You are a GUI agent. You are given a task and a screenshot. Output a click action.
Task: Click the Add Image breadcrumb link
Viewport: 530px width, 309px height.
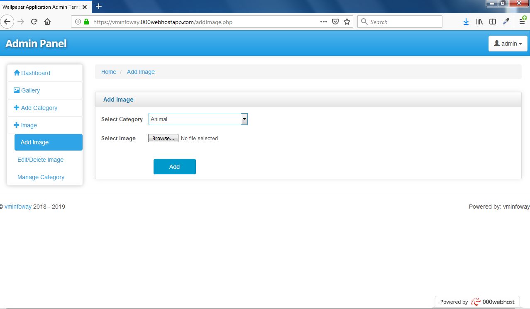pyautogui.click(x=141, y=72)
